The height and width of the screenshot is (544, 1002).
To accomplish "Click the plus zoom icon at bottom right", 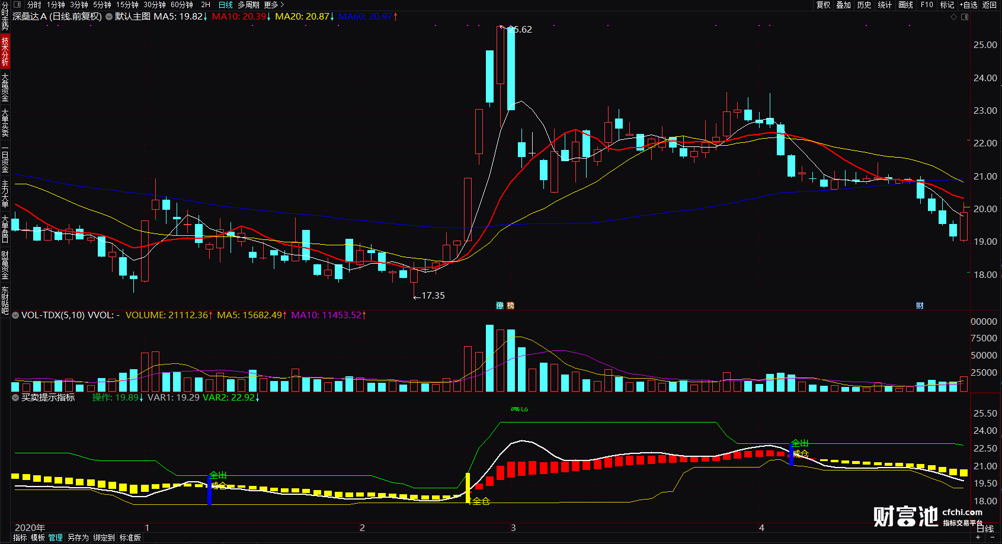I will point(978,537).
